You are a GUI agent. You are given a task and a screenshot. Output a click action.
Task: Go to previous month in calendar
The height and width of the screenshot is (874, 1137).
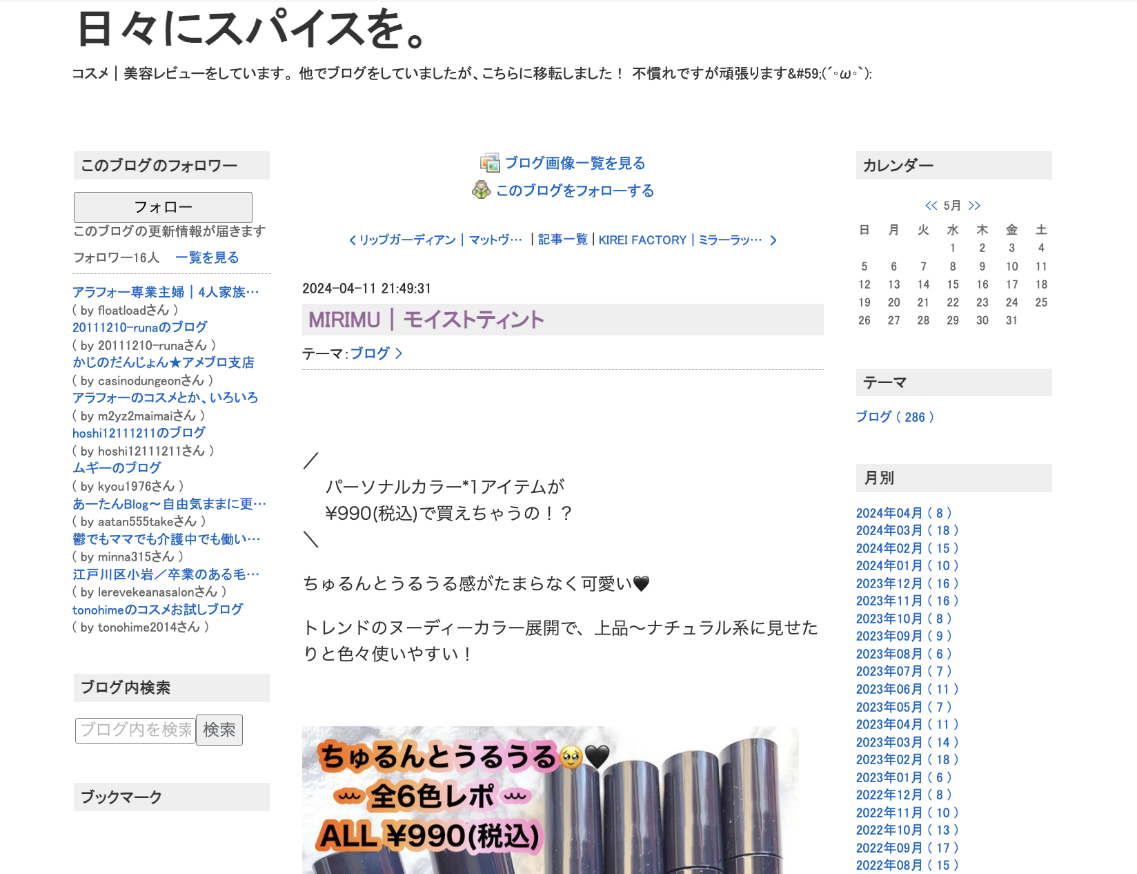click(931, 206)
